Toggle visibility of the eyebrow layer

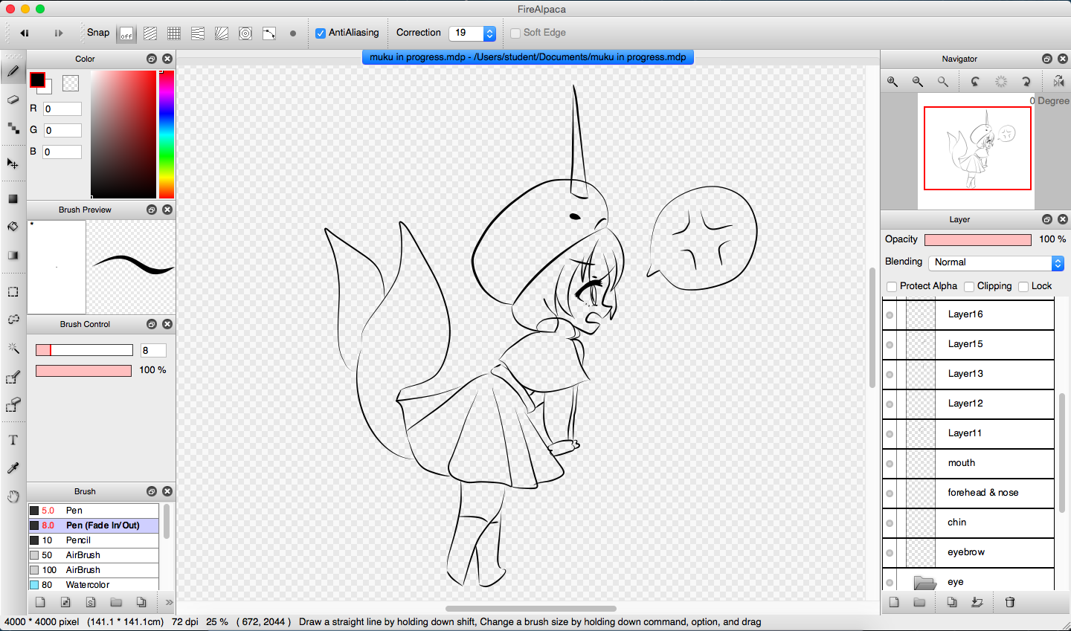pyautogui.click(x=890, y=553)
